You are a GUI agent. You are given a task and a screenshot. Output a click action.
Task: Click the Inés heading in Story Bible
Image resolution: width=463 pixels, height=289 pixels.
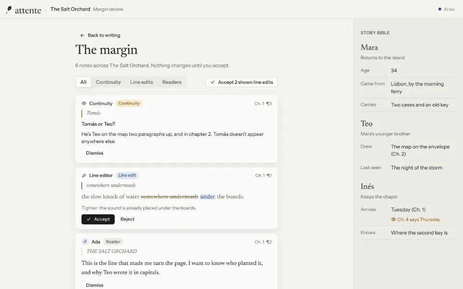368,186
